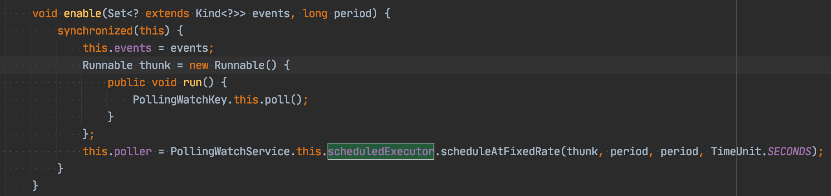Click the long keyword in parameters
Viewport: 831px width, 196px height.
tap(315, 13)
